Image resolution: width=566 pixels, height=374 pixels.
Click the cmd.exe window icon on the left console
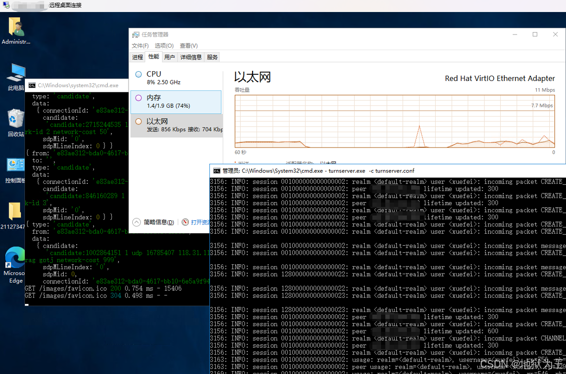click(x=32, y=85)
